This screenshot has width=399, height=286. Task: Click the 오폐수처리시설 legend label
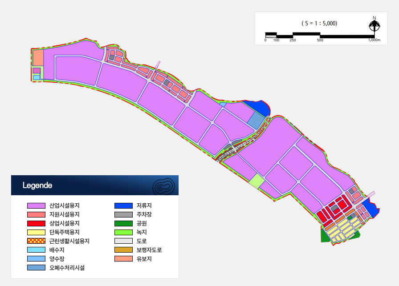(x=67, y=268)
